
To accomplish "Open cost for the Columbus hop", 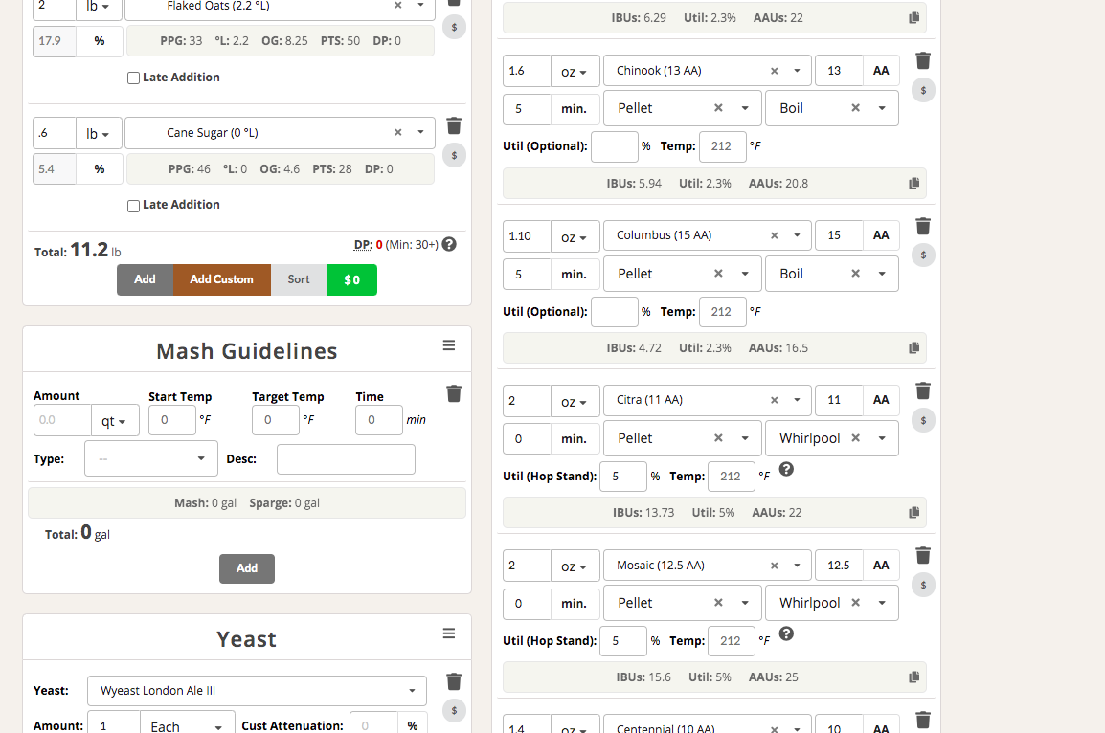I will tap(923, 255).
